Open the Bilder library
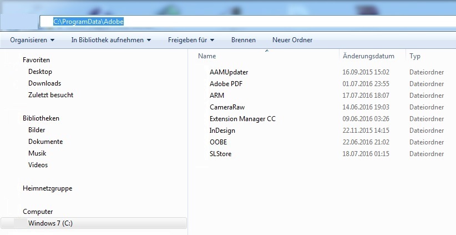The image size is (456, 235). click(x=37, y=130)
